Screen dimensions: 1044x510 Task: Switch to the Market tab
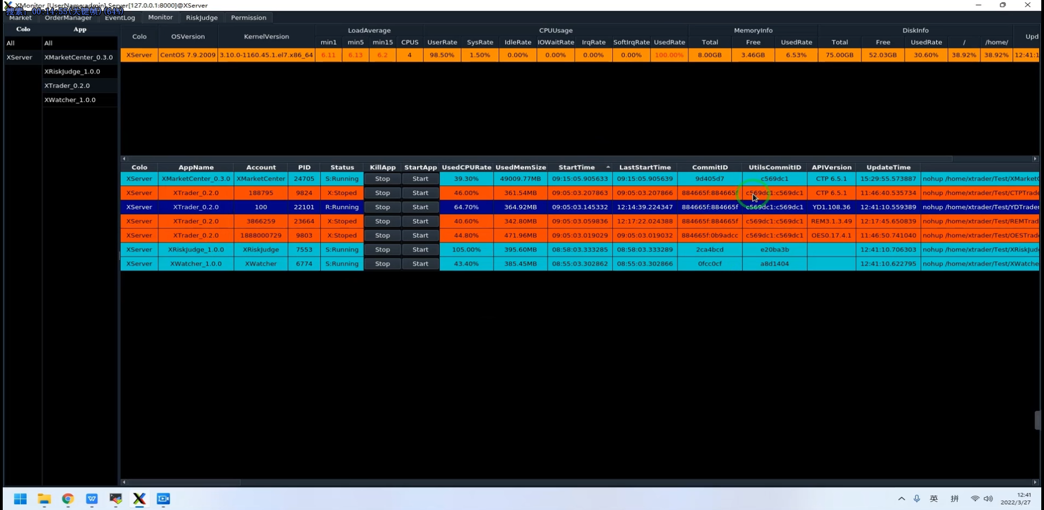tap(20, 17)
